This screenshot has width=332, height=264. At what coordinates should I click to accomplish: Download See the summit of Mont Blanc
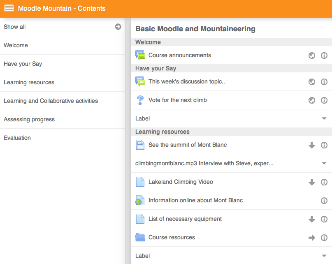click(312, 145)
